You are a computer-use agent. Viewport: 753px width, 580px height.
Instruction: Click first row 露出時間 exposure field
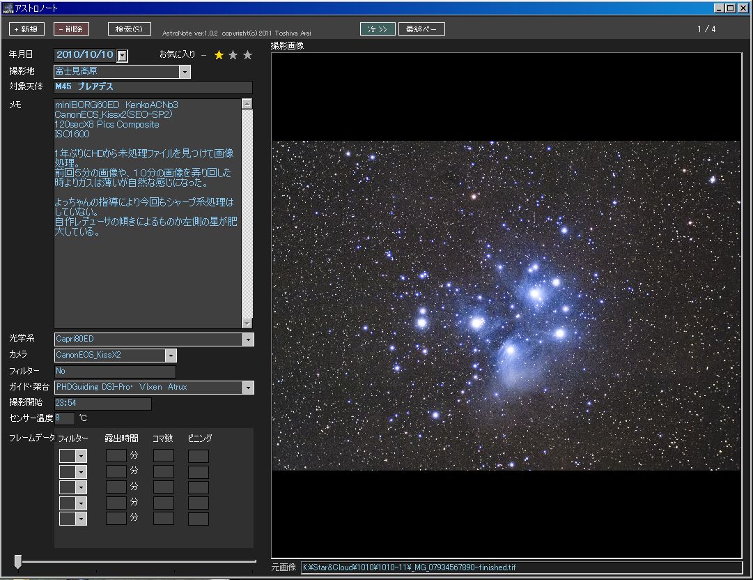coord(116,455)
